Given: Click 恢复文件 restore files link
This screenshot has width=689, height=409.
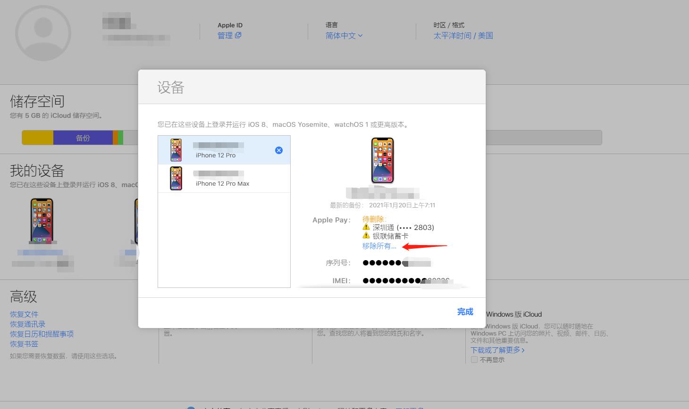Looking at the screenshot, I should tap(24, 314).
